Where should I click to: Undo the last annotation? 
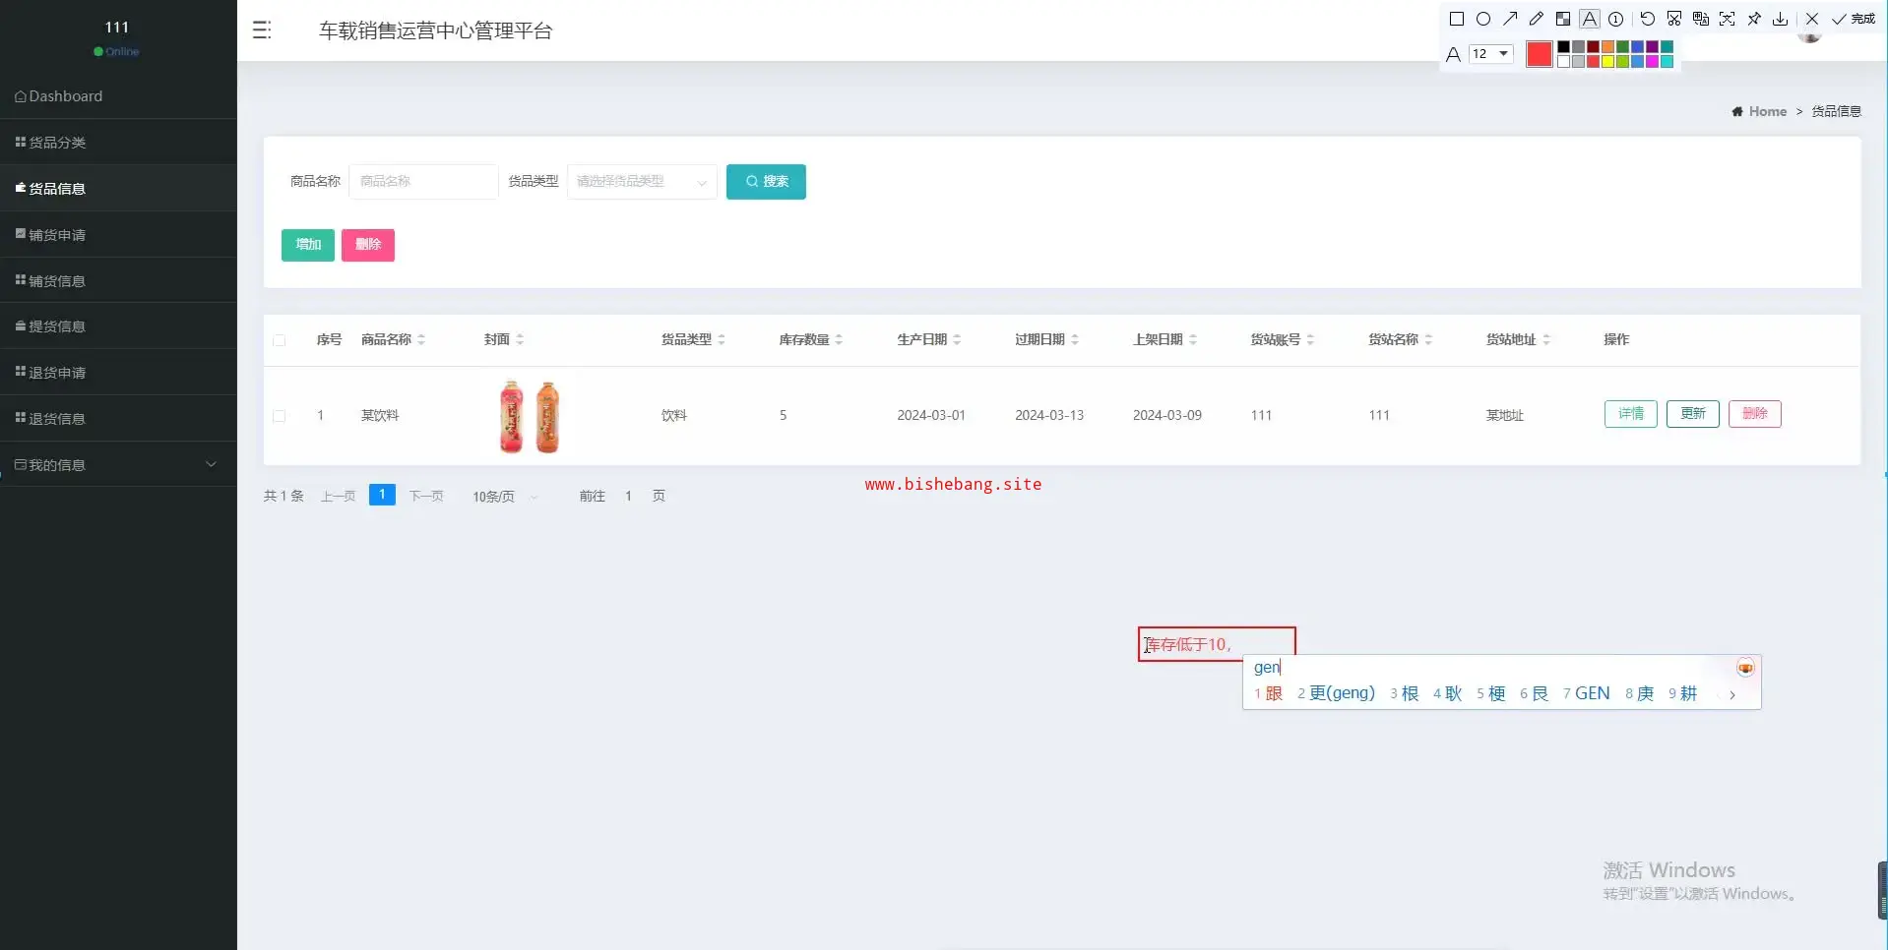pyautogui.click(x=1648, y=19)
